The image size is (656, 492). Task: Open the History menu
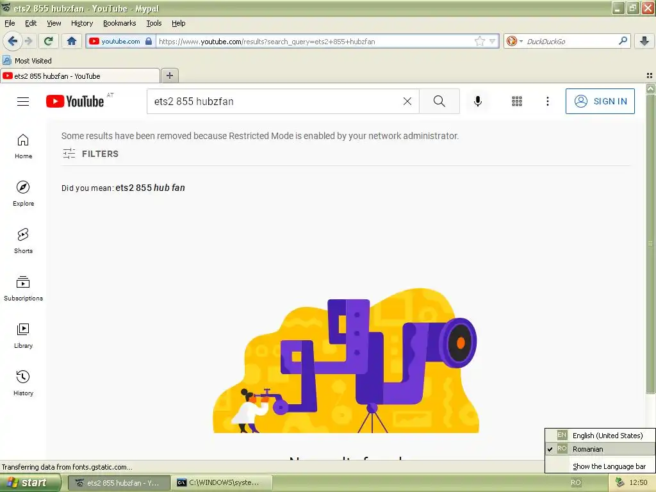(81, 23)
